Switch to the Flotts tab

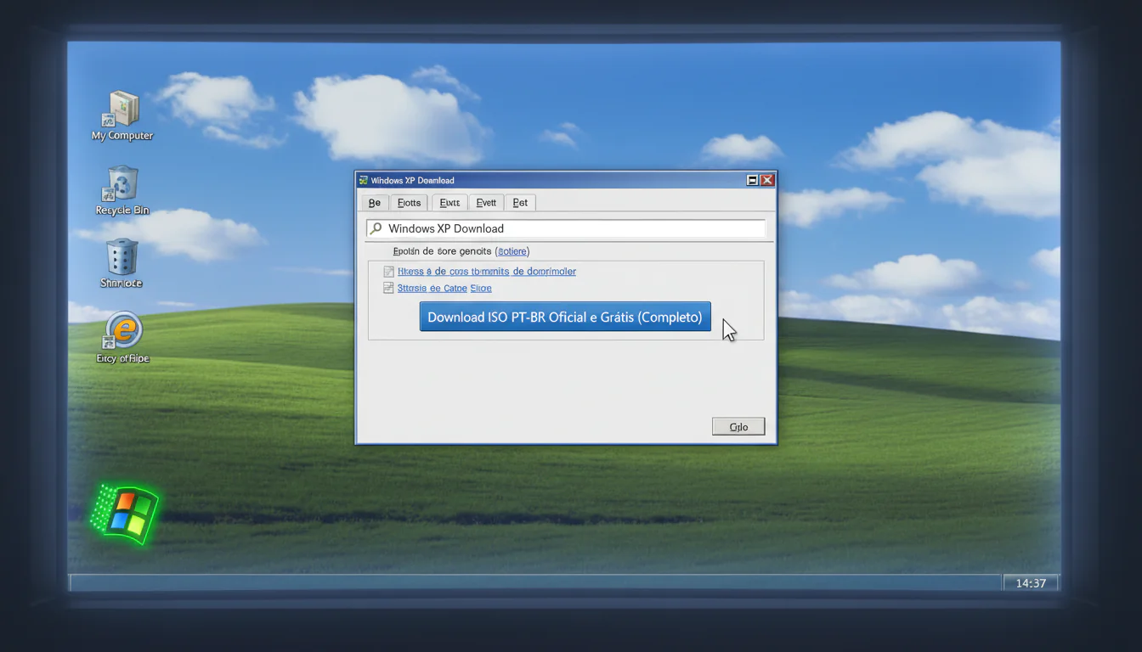409,202
